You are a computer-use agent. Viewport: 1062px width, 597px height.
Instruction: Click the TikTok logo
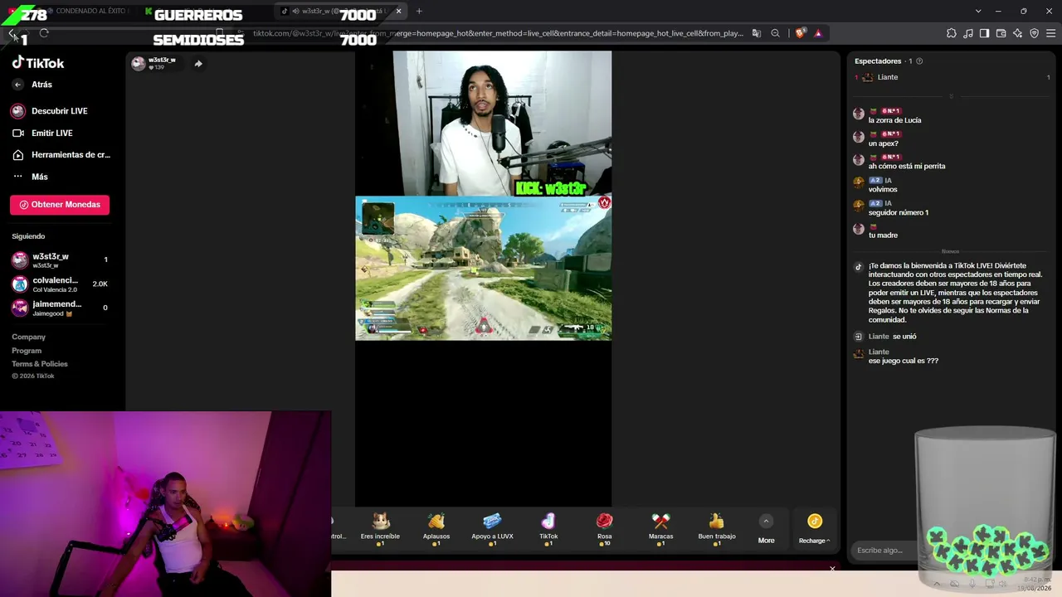click(x=38, y=63)
